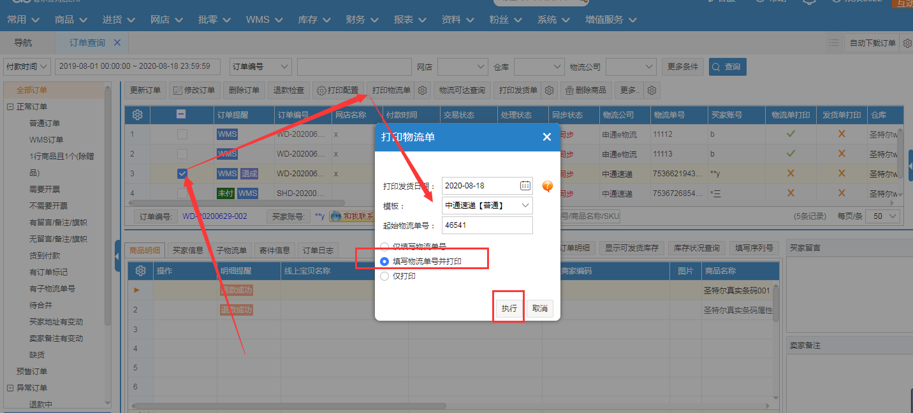Open the 财务 menu
The width and height of the screenshot is (913, 413).
pos(361,20)
